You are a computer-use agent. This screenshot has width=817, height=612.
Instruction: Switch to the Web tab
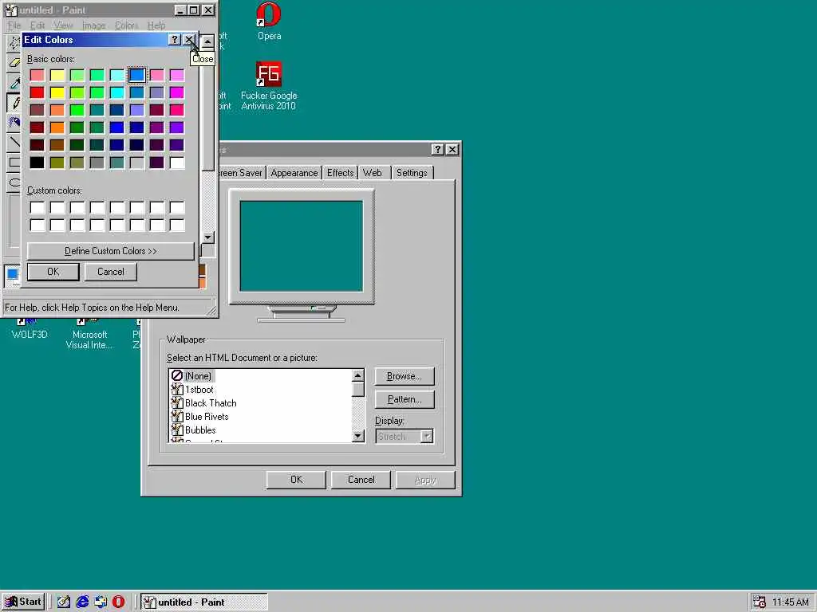point(372,173)
